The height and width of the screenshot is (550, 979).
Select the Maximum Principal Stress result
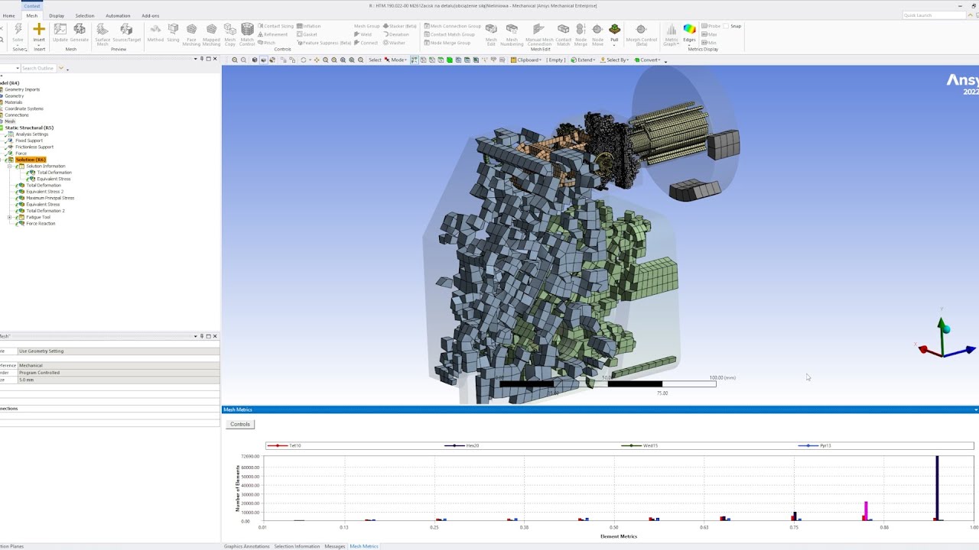pos(50,198)
